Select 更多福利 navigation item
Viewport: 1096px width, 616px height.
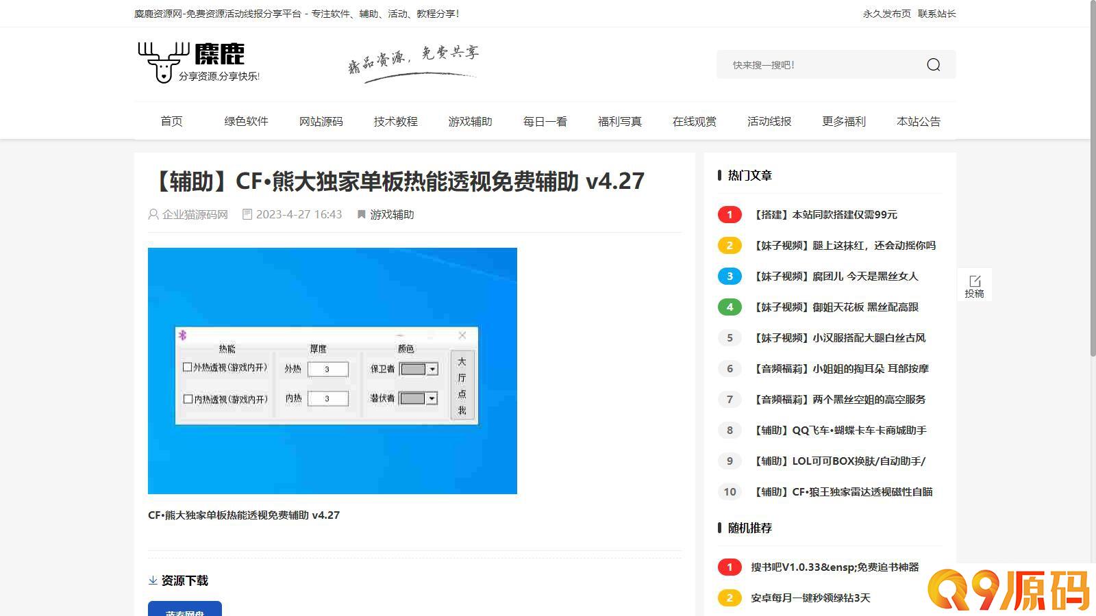coord(843,121)
